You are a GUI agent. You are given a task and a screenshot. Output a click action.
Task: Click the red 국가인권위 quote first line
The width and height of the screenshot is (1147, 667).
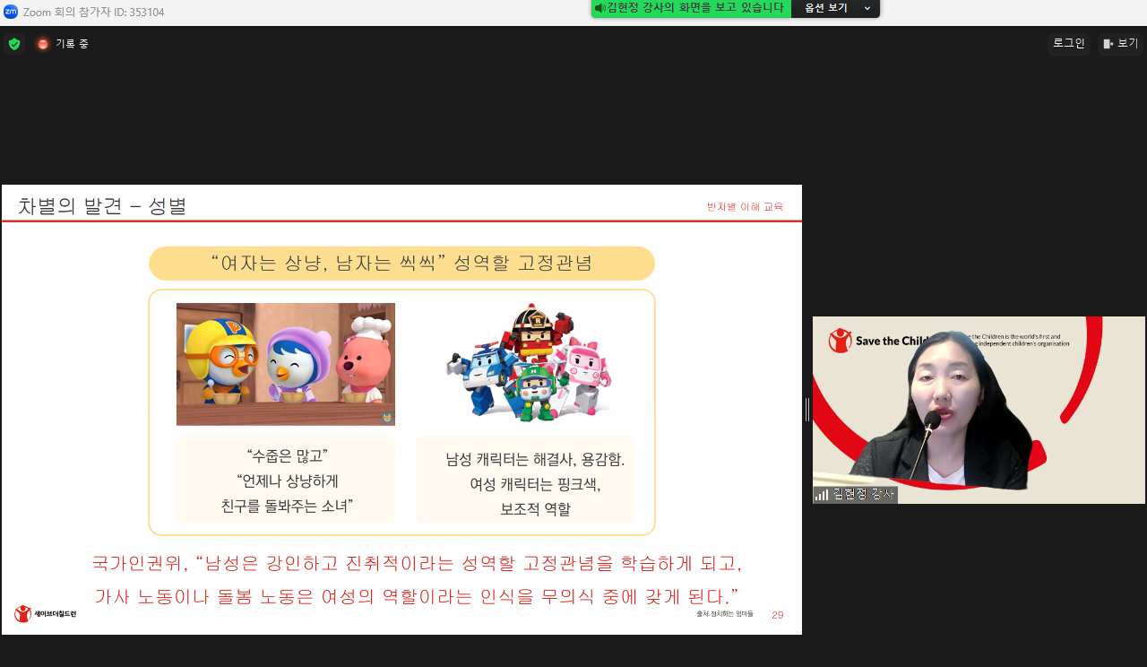point(418,564)
